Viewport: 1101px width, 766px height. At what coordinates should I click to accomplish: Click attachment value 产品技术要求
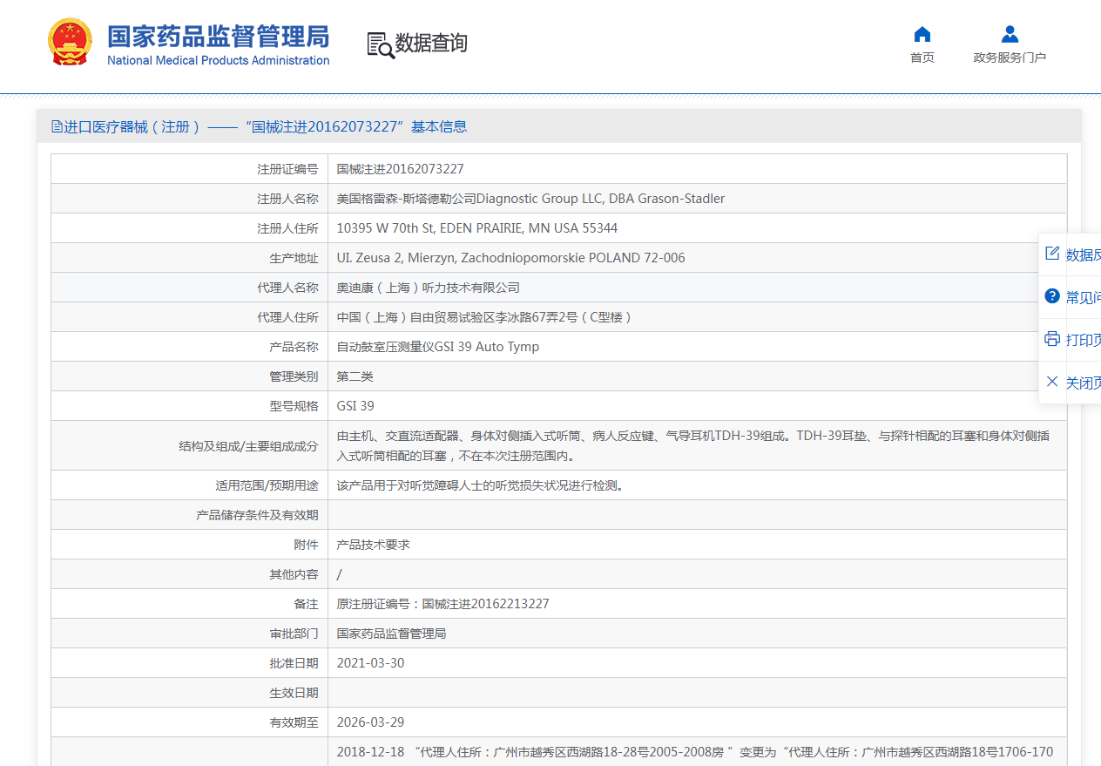click(x=374, y=545)
